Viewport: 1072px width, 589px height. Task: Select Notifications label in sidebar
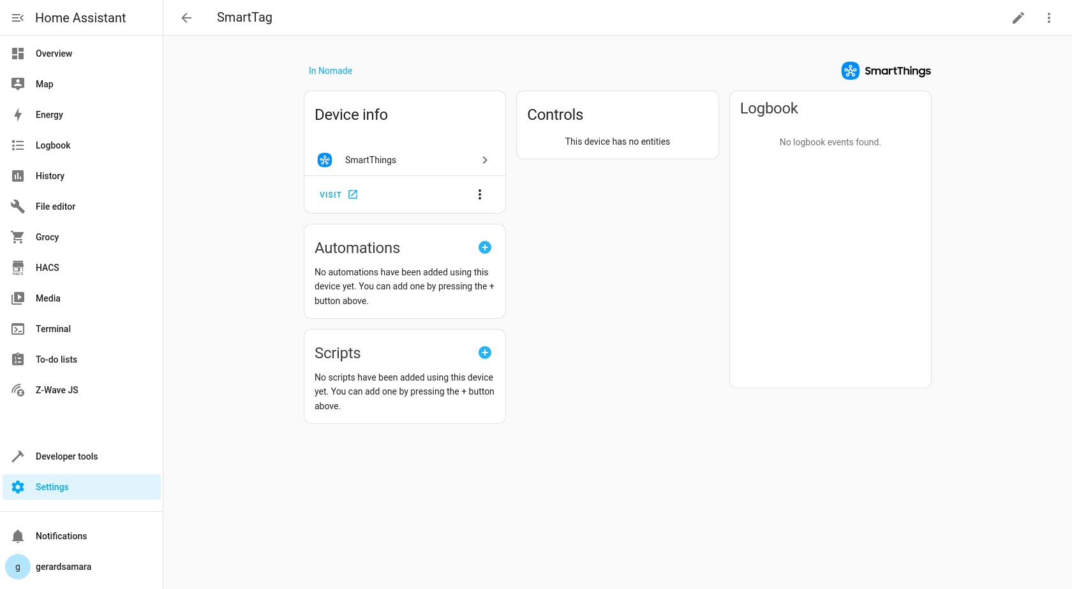(61, 536)
